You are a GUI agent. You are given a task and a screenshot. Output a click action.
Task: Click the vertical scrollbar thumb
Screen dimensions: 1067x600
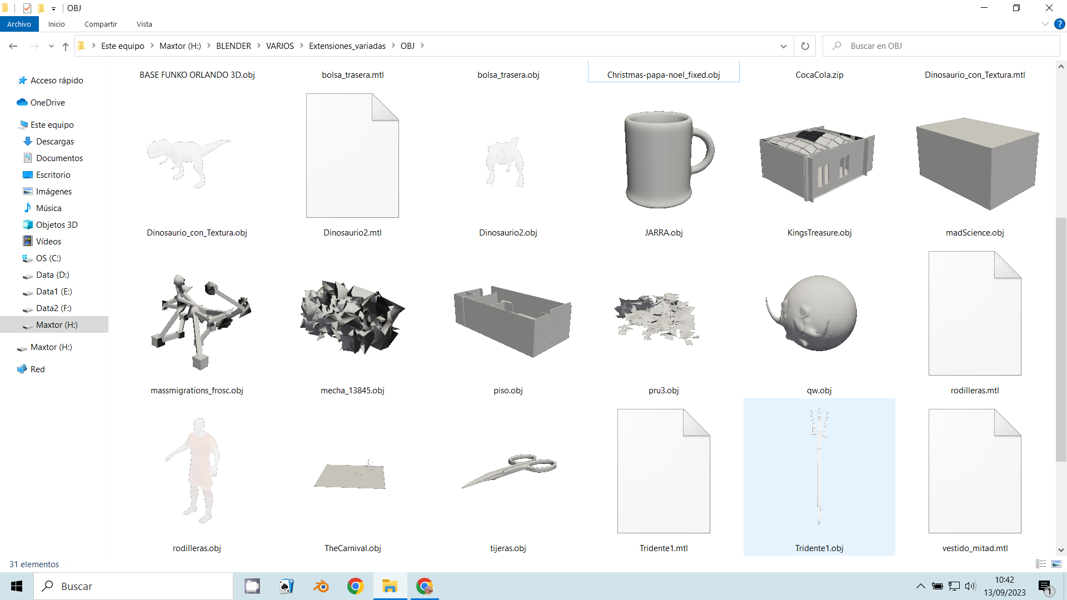click(x=1060, y=339)
